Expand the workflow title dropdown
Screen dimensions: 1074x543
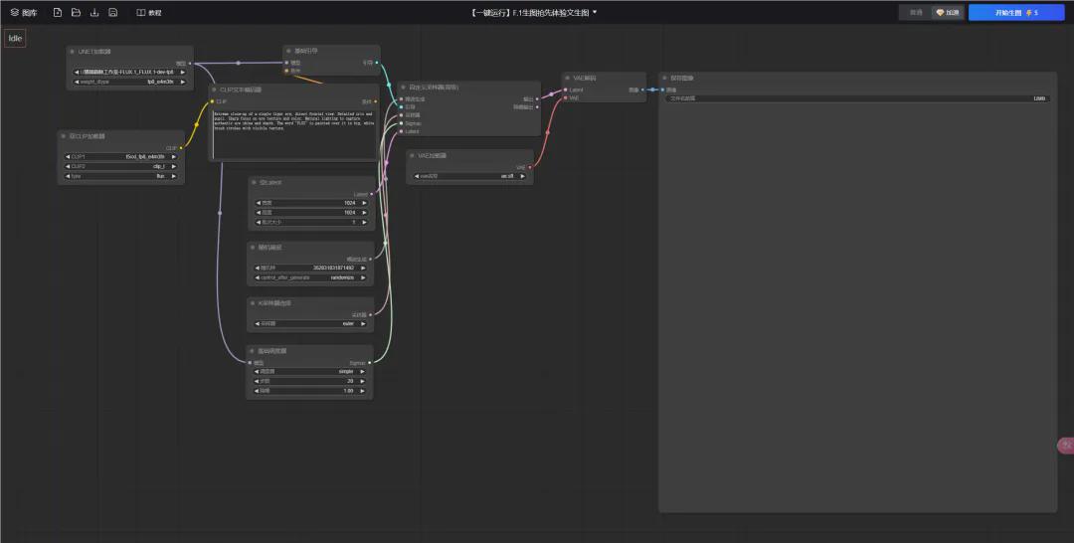595,13
